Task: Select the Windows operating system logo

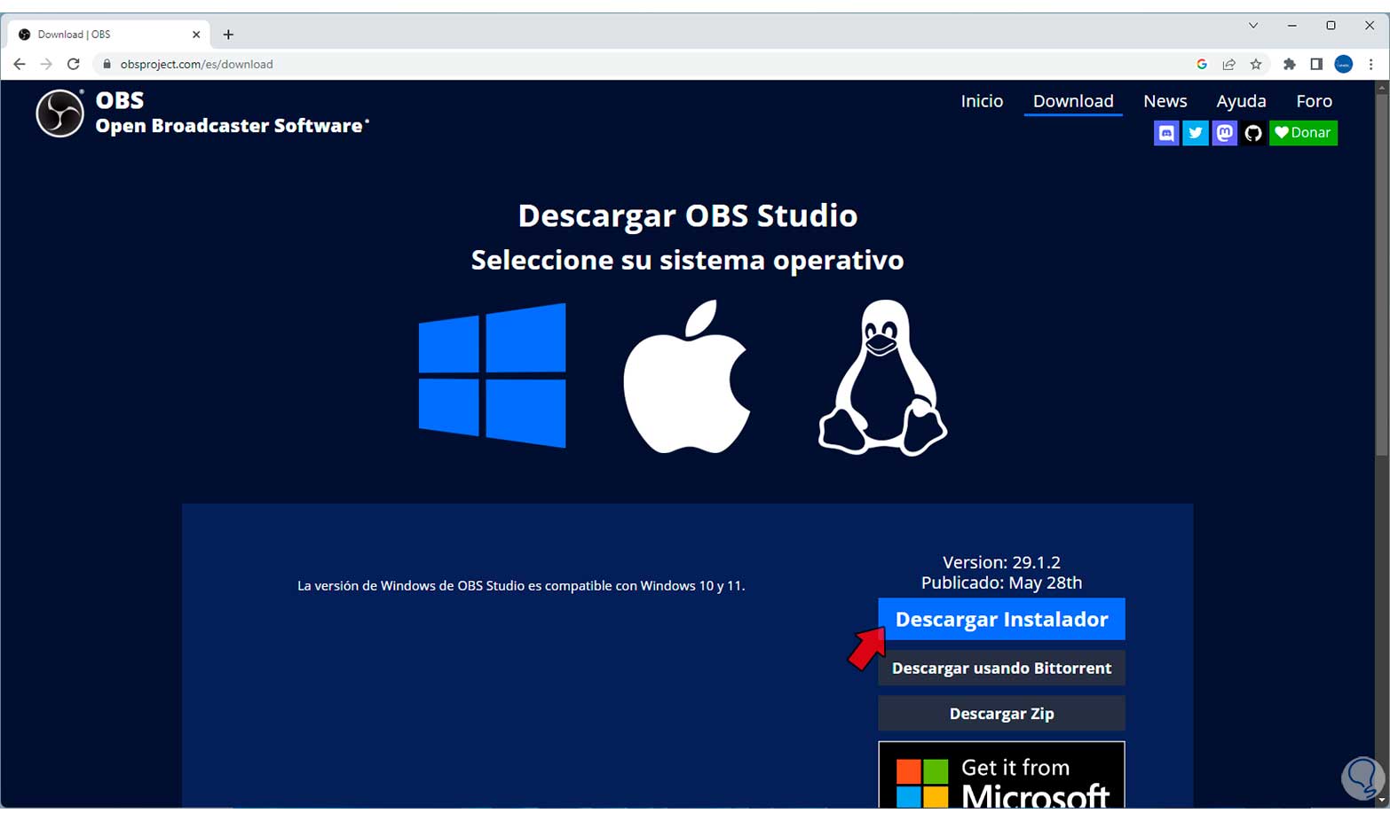Action: 492,375
